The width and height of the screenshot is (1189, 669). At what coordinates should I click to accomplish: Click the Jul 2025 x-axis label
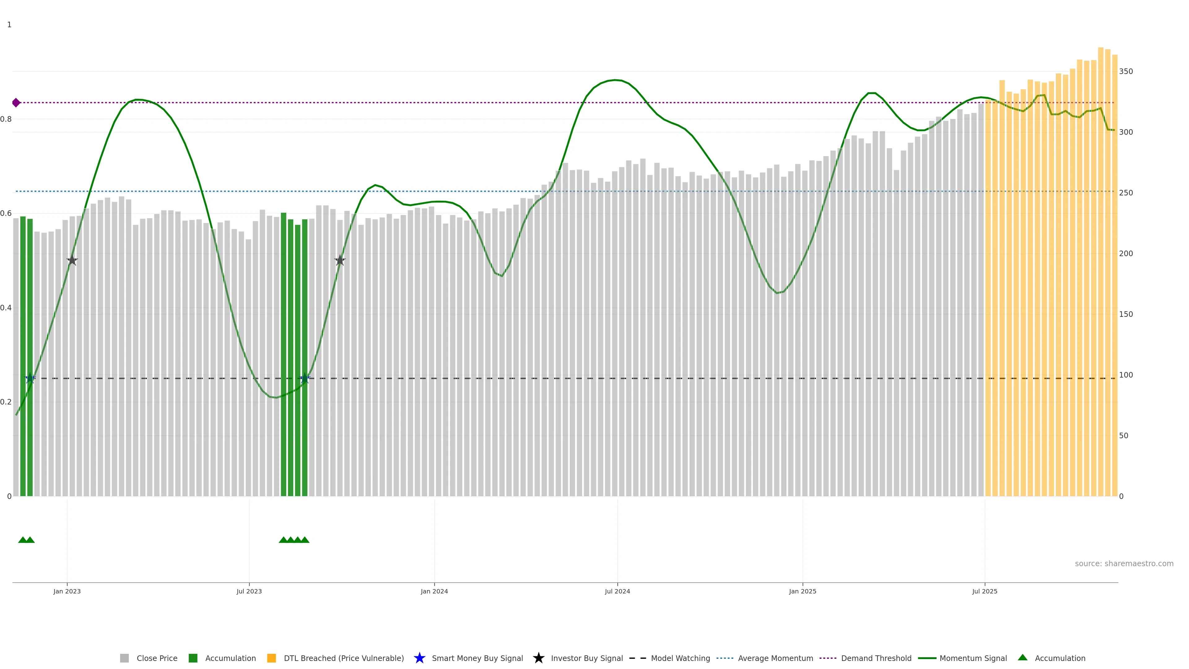pyautogui.click(x=985, y=592)
